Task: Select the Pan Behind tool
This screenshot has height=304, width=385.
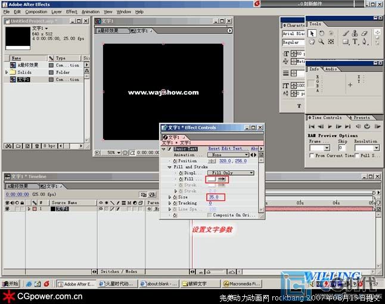Action: 331,42
